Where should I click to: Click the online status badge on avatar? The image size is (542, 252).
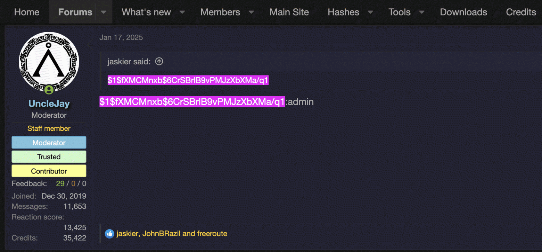49,90
